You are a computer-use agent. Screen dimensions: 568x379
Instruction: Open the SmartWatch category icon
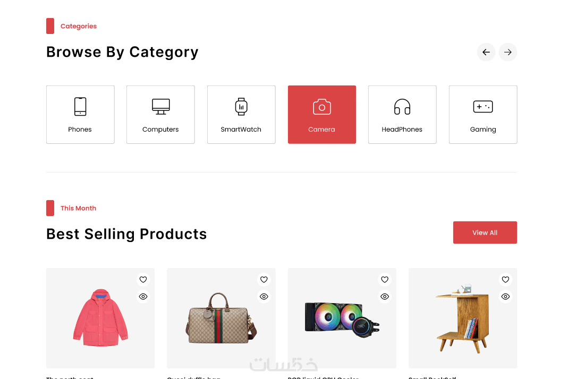pos(241,107)
